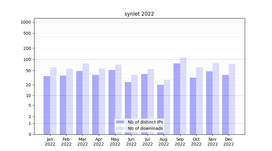Click the 'Nb of distinct IPs' legend swatch
This screenshot has width=272, height=151.
click(x=120, y=122)
